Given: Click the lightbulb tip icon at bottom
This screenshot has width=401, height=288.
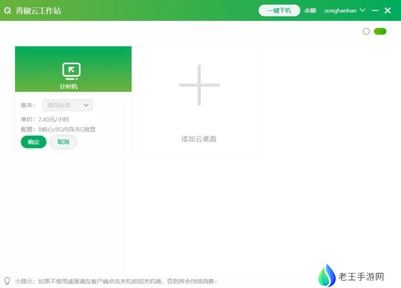Looking at the screenshot, I should [7, 281].
